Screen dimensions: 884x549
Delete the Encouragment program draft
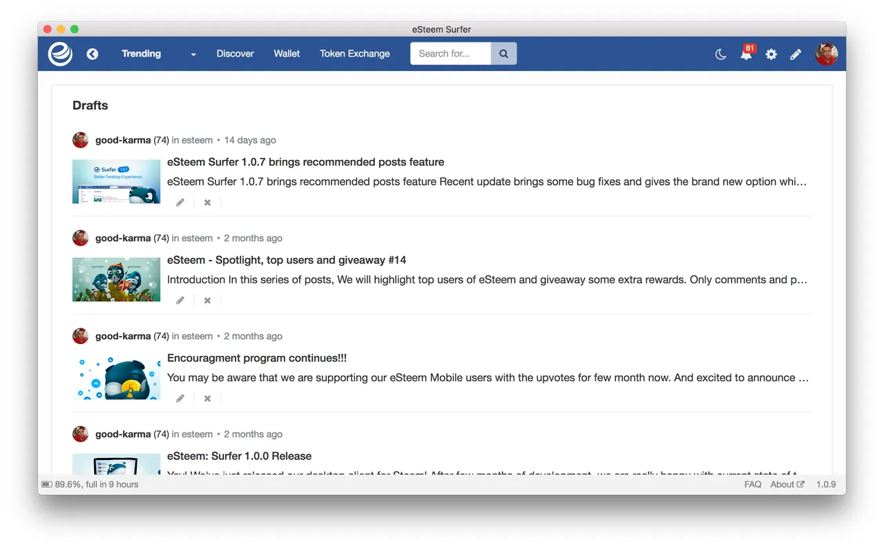pyautogui.click(x=207, y=399)
